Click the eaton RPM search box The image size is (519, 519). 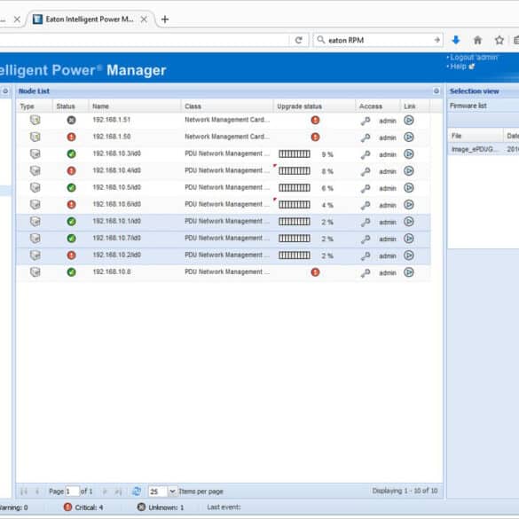[x=377, y=40]
